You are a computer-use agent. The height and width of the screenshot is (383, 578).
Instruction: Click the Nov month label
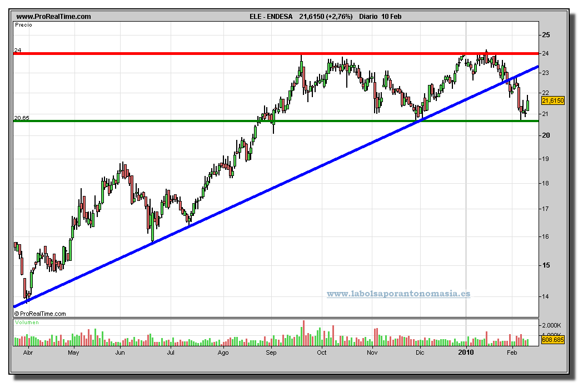pyautogui.click(x=372, y=353)
